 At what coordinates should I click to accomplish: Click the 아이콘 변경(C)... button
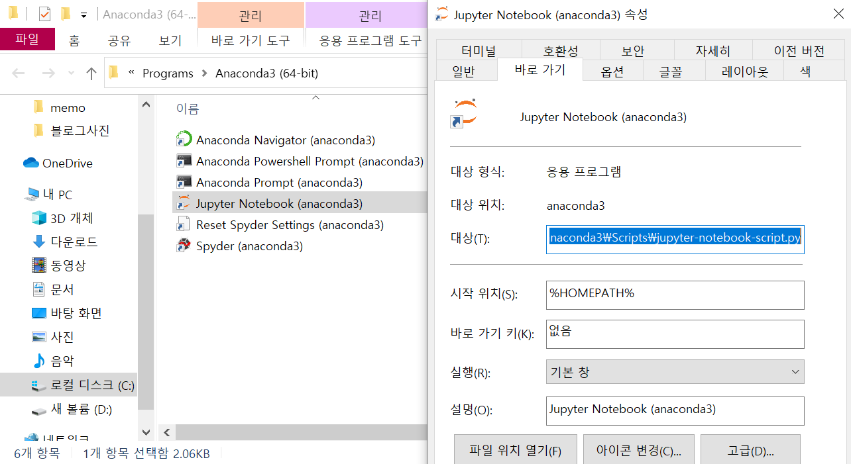point(639,451)
